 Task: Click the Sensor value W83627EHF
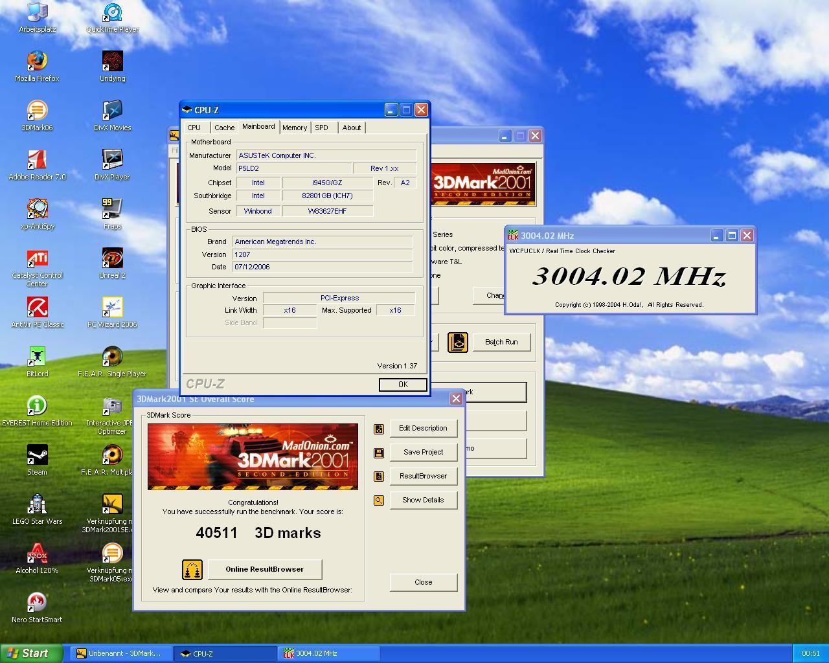pyautogui.click(x=327, y=211)
